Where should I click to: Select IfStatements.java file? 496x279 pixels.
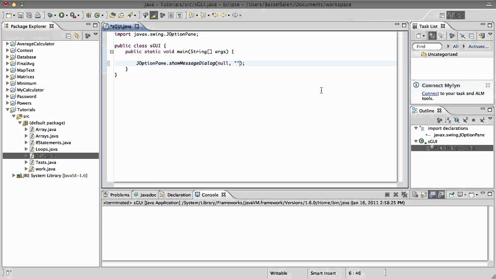point(53,143)
